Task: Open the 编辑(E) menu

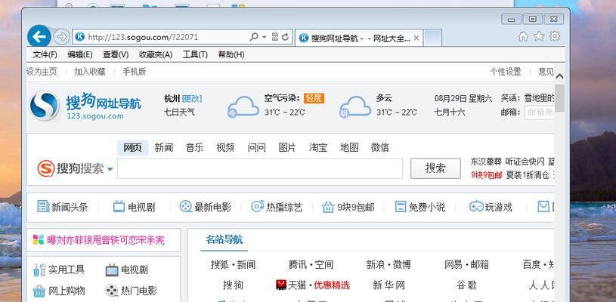Action: point(80,54)
